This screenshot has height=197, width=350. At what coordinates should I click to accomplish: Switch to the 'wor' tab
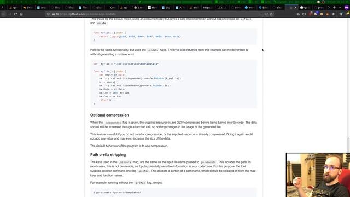(x=249, y=7)
